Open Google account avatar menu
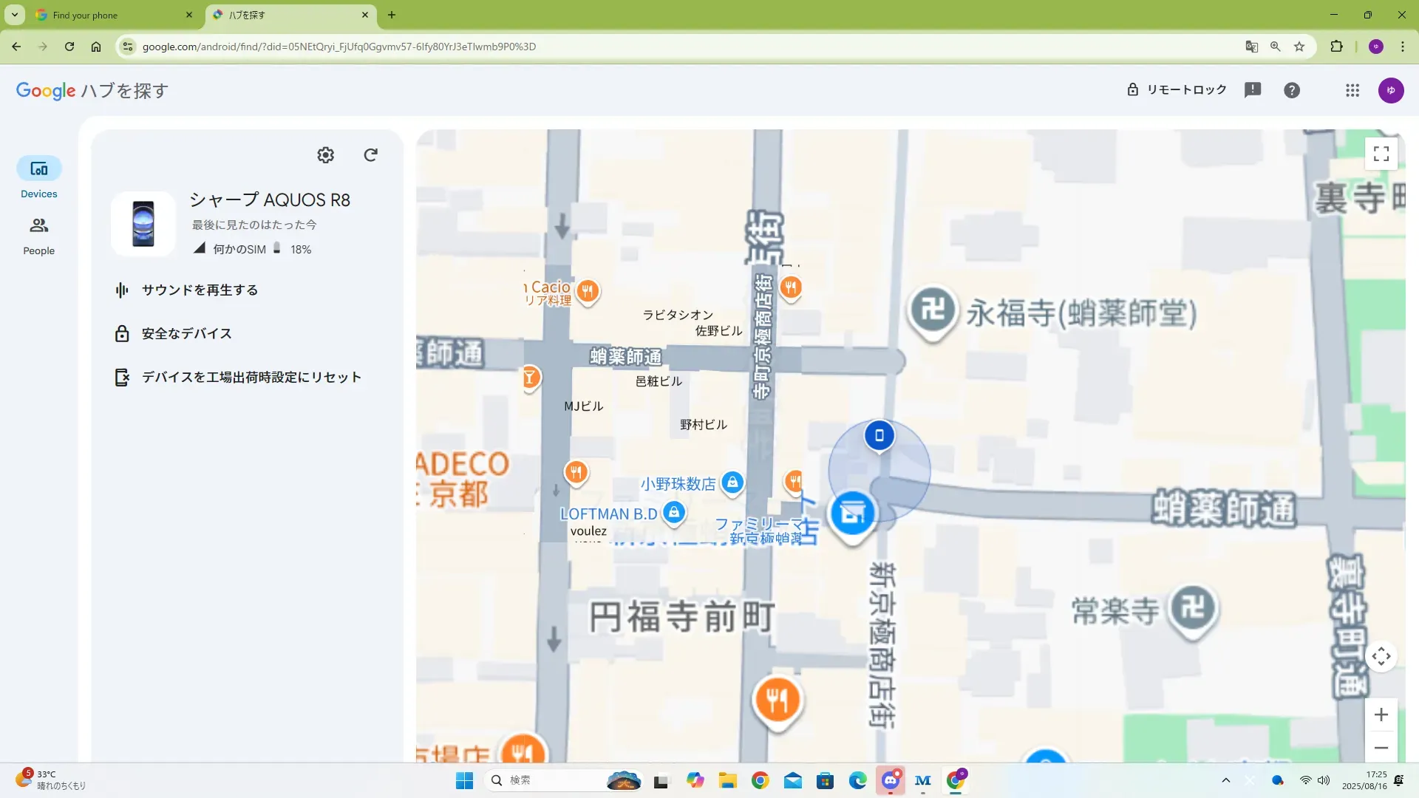 coord(1390,90)
